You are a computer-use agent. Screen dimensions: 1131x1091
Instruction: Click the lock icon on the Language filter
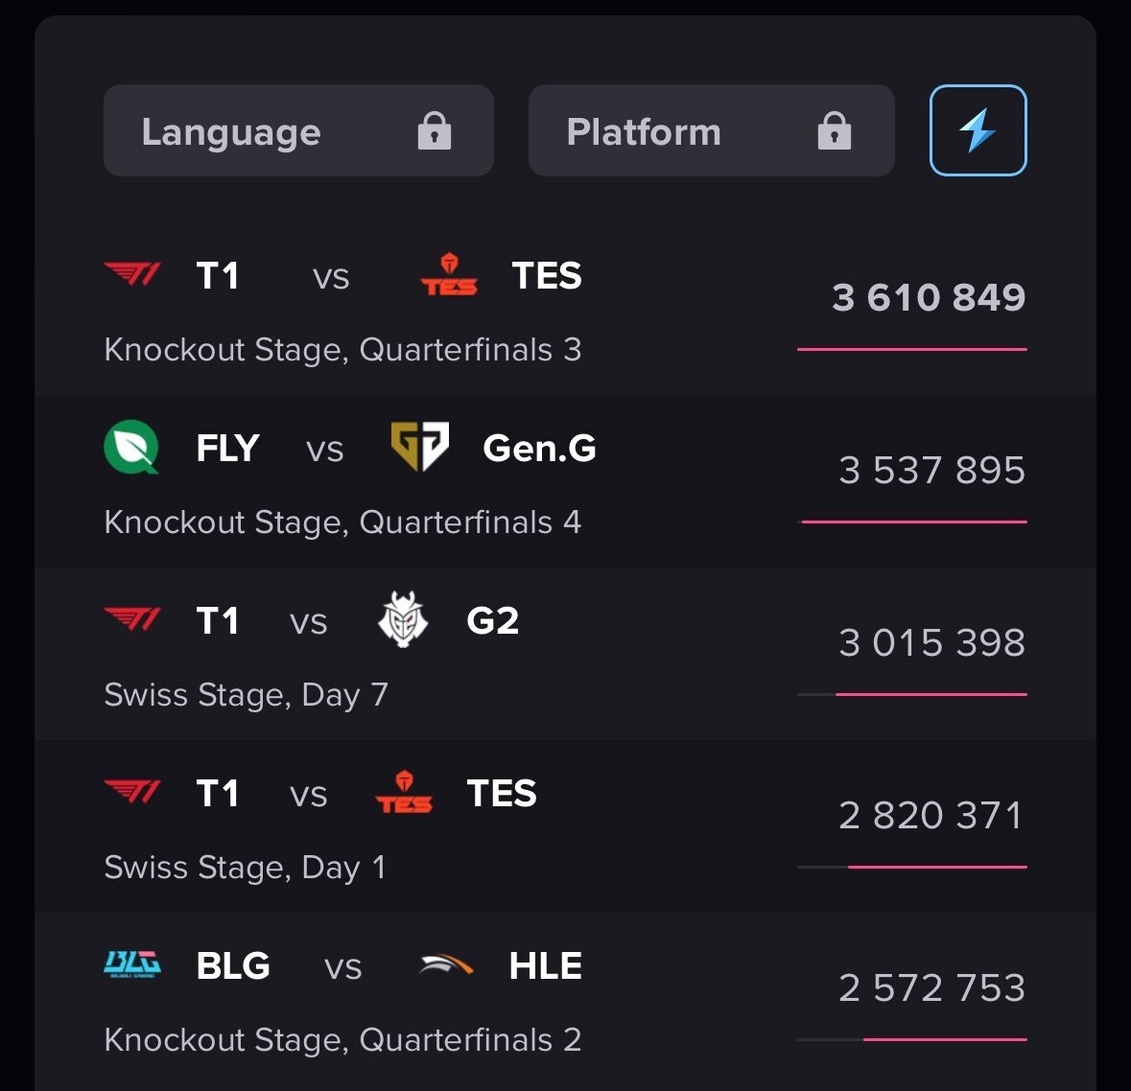[x=435, y=130]
